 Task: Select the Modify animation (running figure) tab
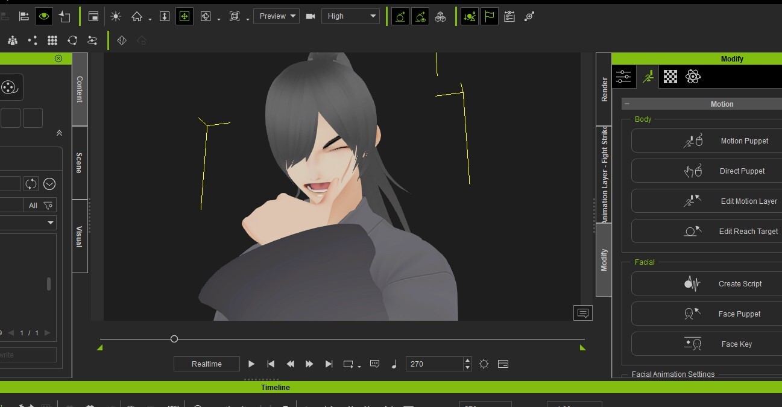[x=648, y=77]
